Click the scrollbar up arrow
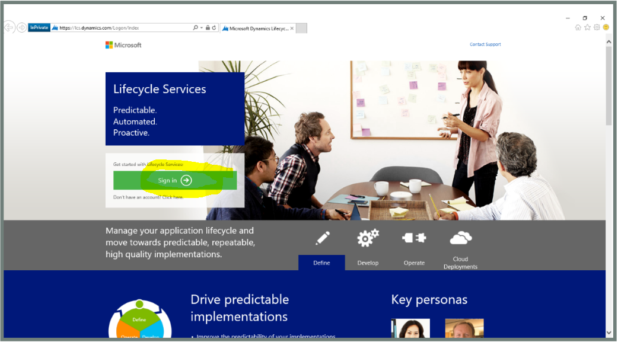The image size is (618, 342). tap(609, 41)
